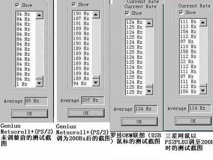Image resolution: width=213 pixels, height=160 pixels.
Task: Click the Average field showing 207 Hz
Action: pyautogui.click(x=93, y=100)
